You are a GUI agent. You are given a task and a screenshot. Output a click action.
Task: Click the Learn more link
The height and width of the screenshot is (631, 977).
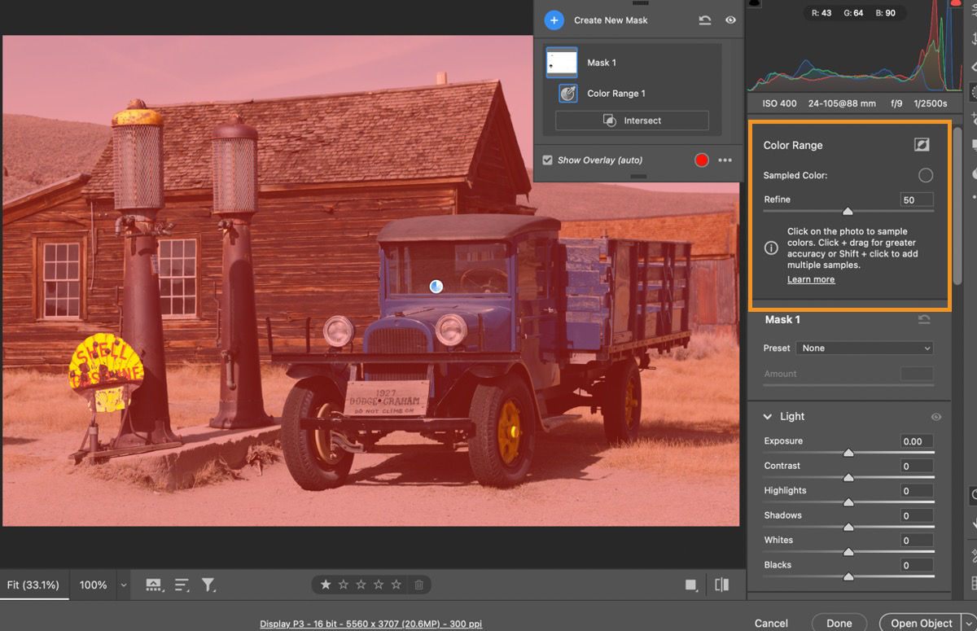(x=811, y=279)
